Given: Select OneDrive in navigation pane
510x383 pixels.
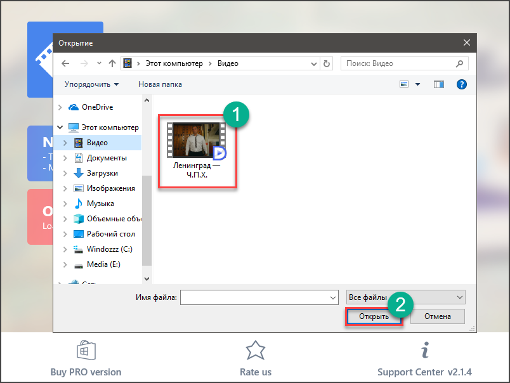Looking at the screenshot, I should (x=97, y=107).
